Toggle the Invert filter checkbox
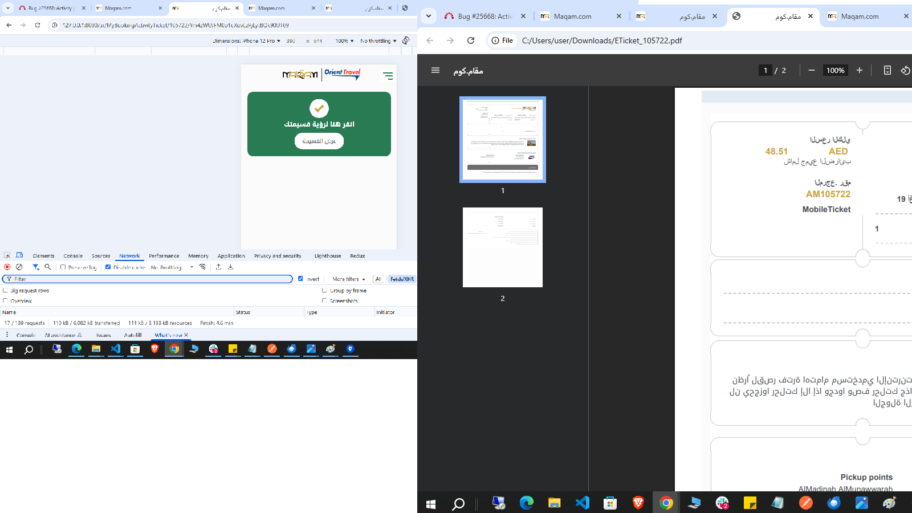Image resolution: width=912 pixels, height=513 pixels. 300,279
